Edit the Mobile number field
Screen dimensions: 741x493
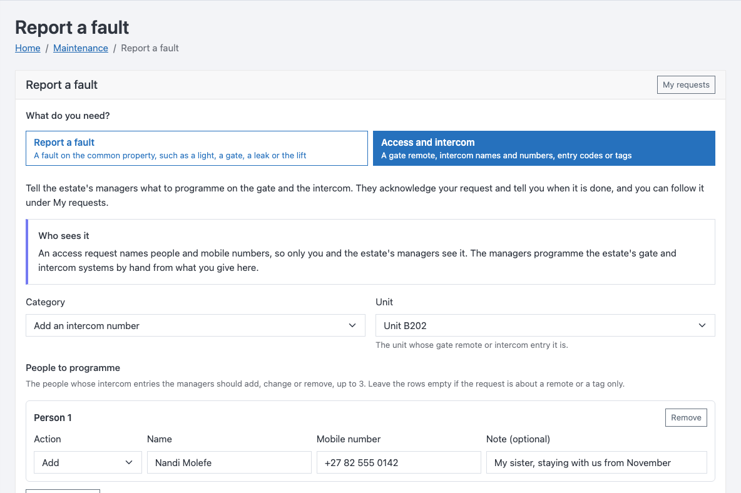point(399,463)
